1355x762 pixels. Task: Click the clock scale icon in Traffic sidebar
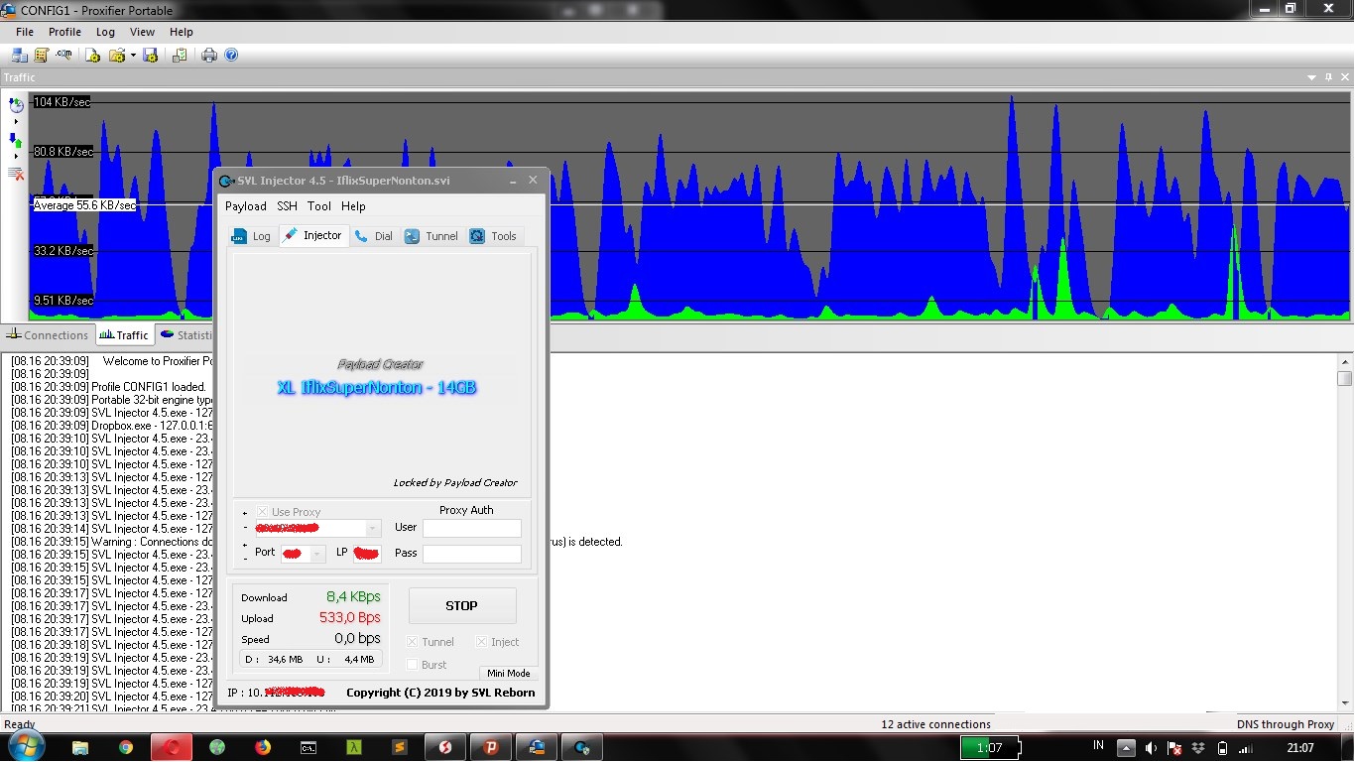16,105
